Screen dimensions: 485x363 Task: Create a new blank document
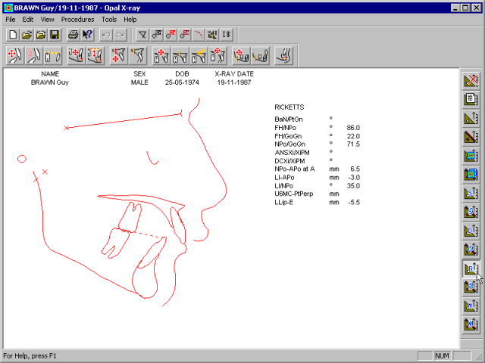coord(13,35)
